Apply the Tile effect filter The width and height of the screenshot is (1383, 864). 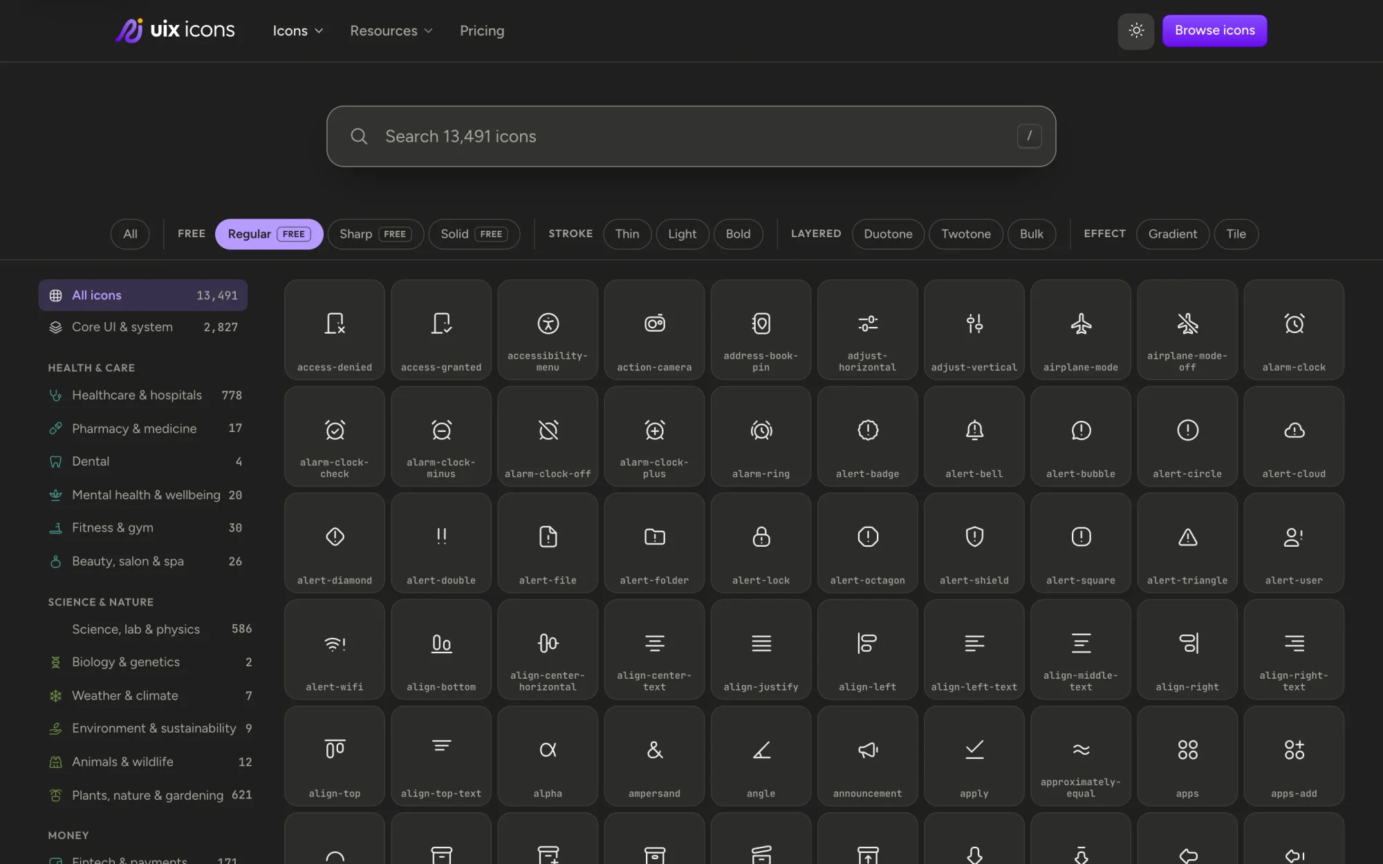(x=1236, y=234)
